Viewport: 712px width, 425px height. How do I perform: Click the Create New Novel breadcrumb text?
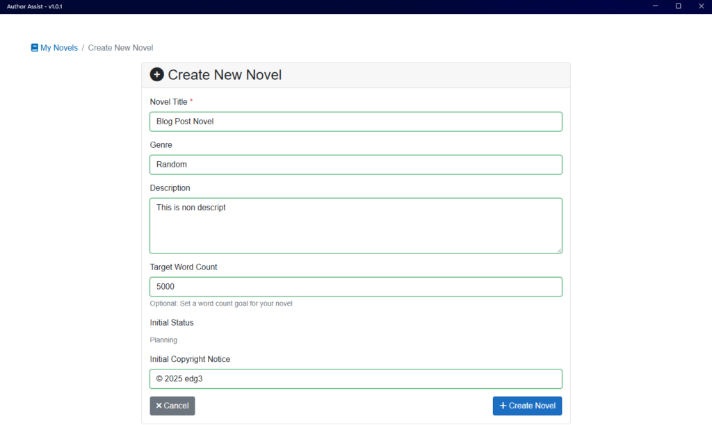120,48
